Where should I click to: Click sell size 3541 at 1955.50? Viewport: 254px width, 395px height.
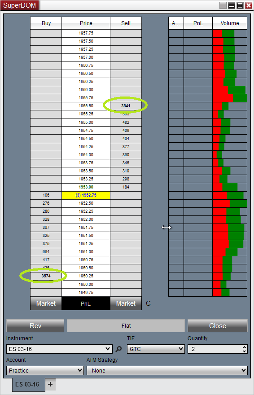pos(126,106)
